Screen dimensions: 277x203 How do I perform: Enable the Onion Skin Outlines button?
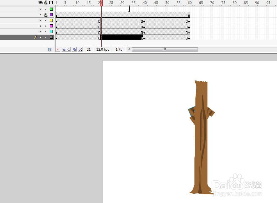tap(68, 50)
